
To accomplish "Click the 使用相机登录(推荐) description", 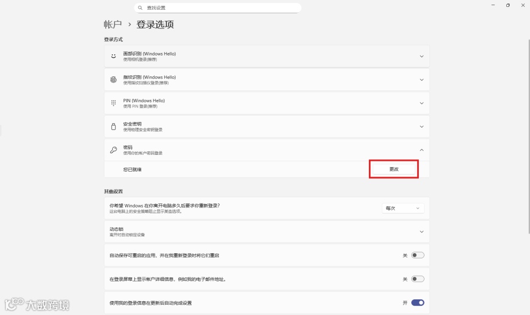I will pos(140,60).
